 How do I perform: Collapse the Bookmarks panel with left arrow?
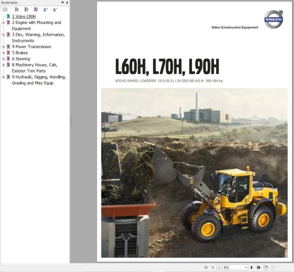67,2
